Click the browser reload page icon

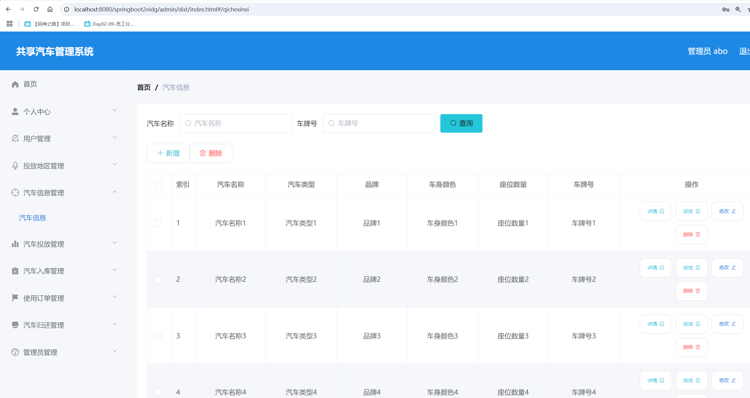pos(36,9)
